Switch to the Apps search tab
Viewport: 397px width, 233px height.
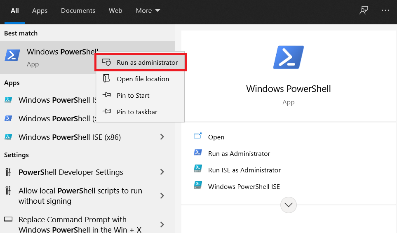40,11
